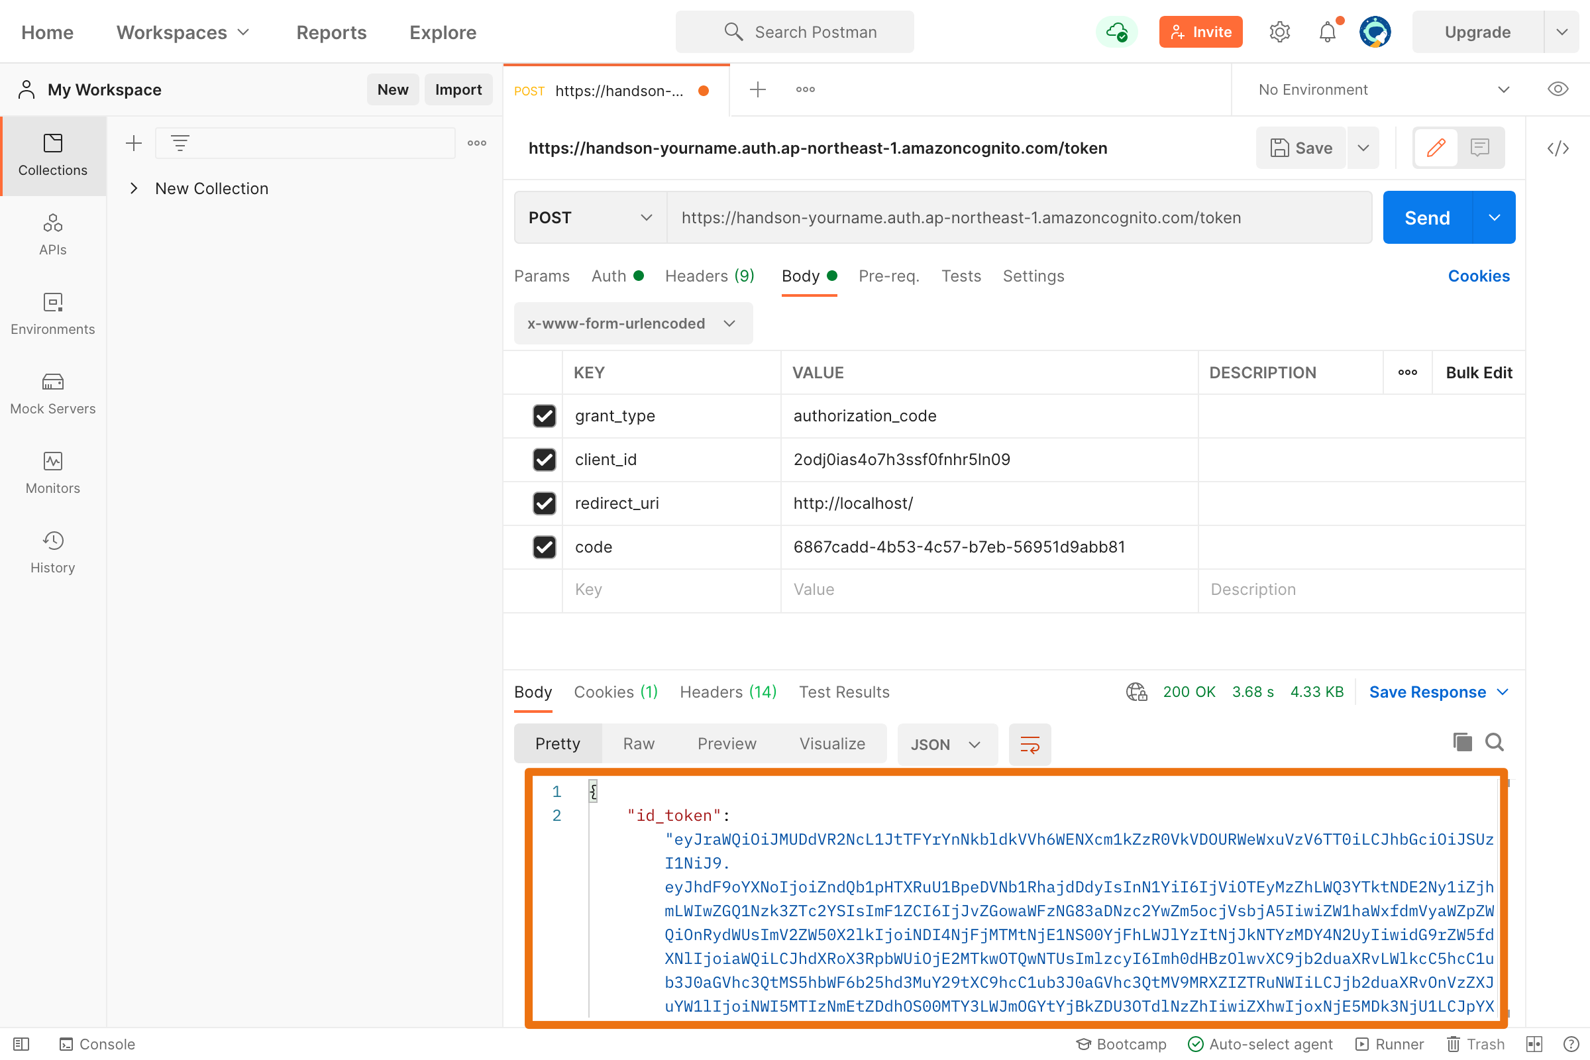Open body table column options ellipsis
This screenshot has height=1060, width=1590.
[x=1407, y=372]
